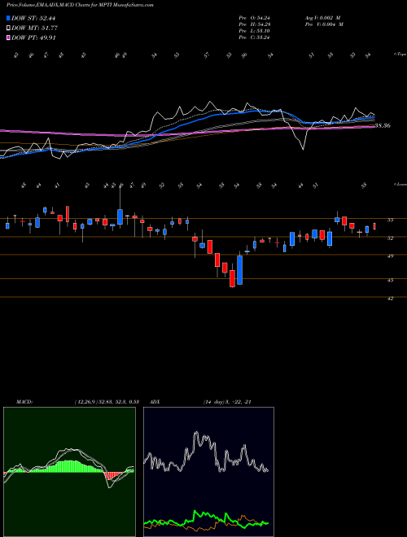This screenshot has height=537, width=407.
Task: Click the 'Pre C: 53.24' value
Action: [x=254, y=37]
